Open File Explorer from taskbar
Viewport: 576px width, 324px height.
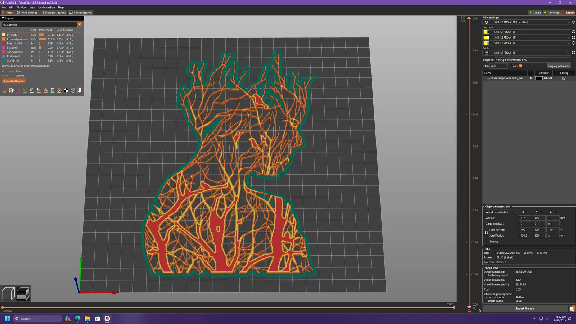point(87,319)
